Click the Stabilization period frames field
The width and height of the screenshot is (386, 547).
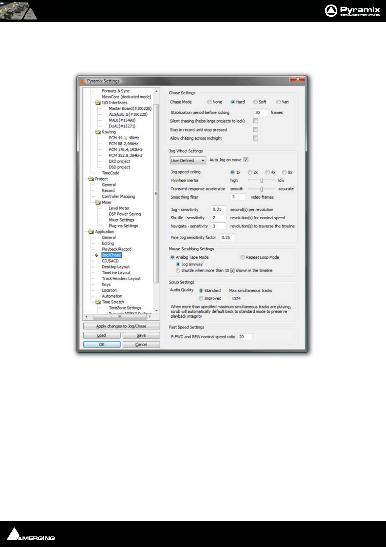coord(261,113)
